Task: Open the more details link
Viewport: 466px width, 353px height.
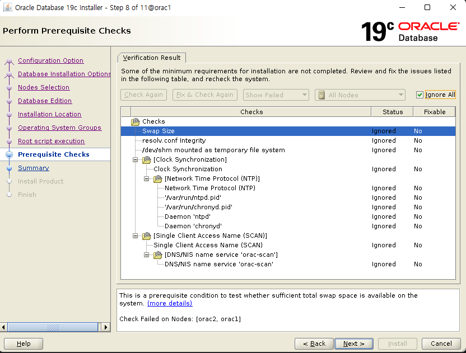Action: 170,303
